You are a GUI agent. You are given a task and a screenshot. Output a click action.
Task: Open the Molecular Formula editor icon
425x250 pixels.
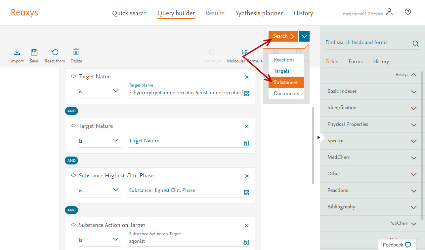[x=245, y=53]
